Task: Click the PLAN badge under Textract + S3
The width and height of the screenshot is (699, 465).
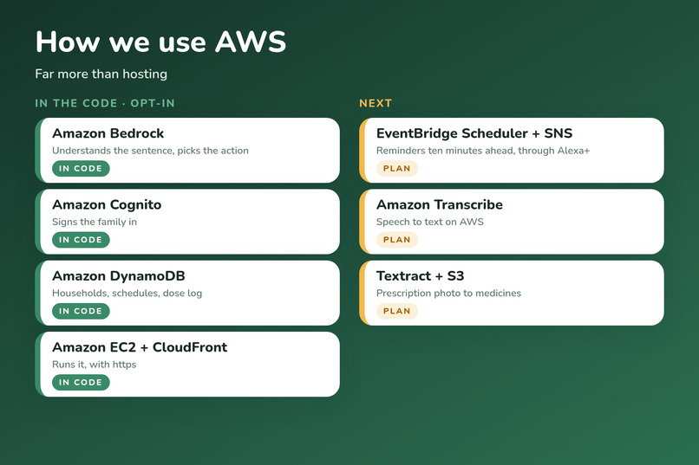Action: click(396, 311)
